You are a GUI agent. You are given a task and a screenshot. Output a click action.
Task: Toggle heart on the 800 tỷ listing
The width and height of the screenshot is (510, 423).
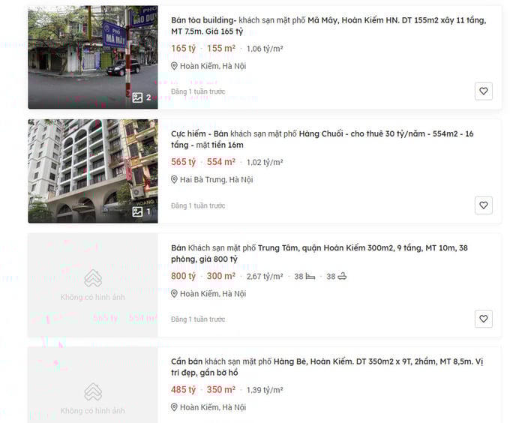pos(484,319)
